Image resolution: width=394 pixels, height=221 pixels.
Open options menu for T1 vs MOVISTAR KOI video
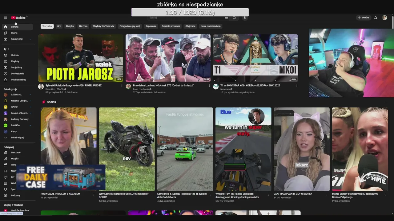click(297, 86)
